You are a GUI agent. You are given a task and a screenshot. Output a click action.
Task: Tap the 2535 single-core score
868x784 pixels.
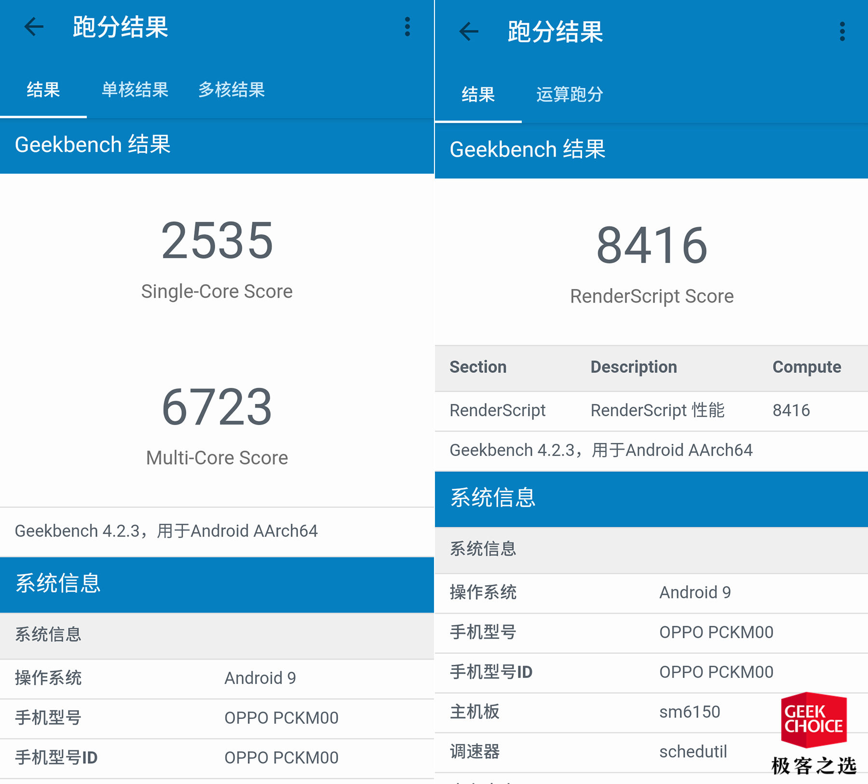(x=217, y=240)
